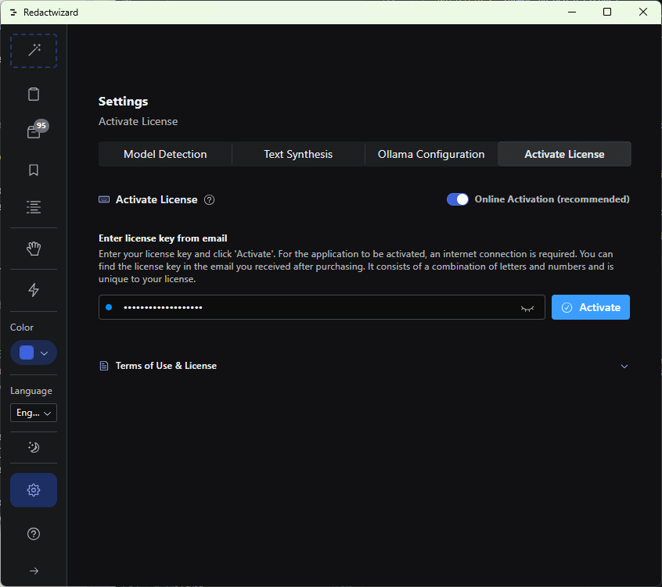
Task: Select the hand tool icon
Action: tap(34, 249)
